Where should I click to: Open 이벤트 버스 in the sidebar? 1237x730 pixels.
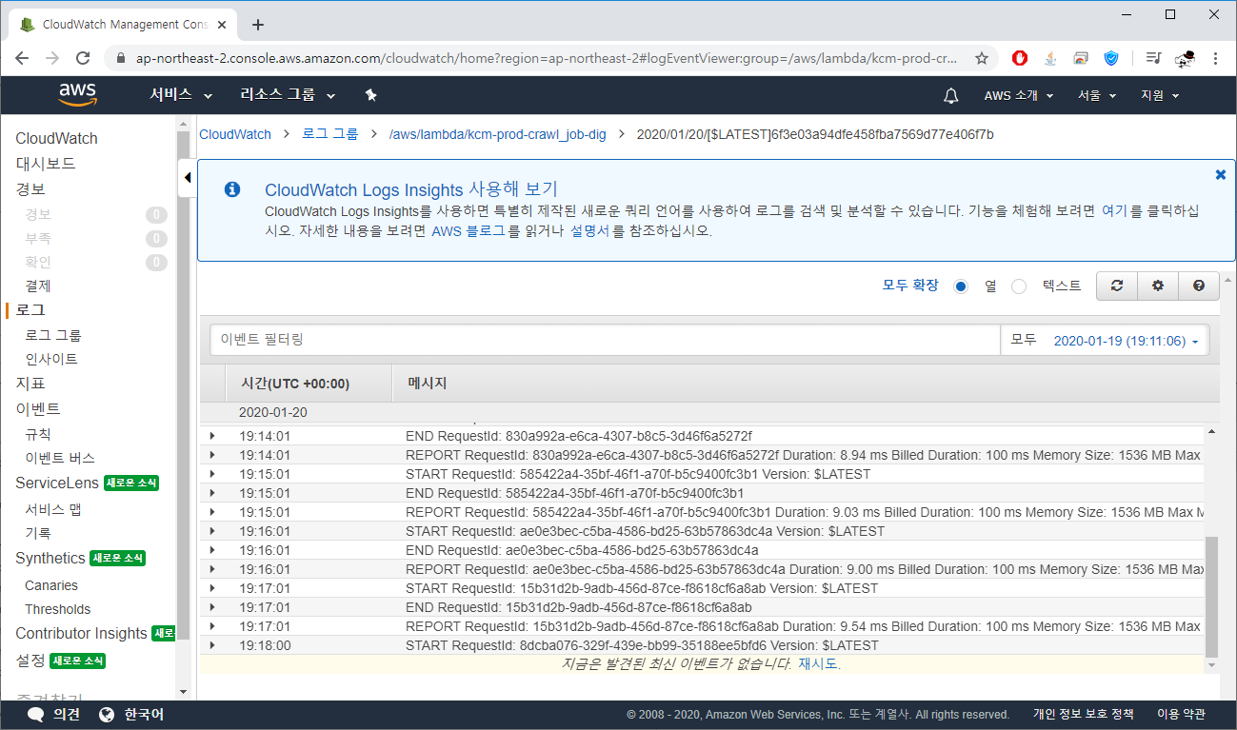pyautogui.click(x=60, y=458)
